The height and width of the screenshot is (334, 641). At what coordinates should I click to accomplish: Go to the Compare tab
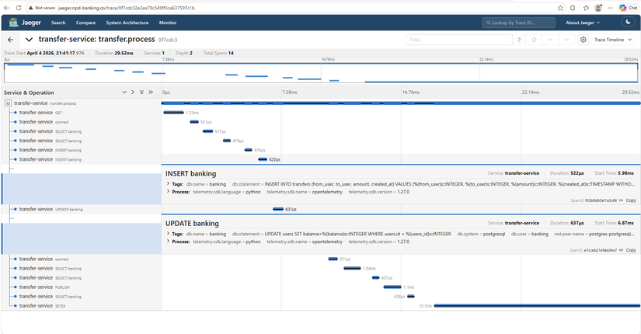point(86,23)
